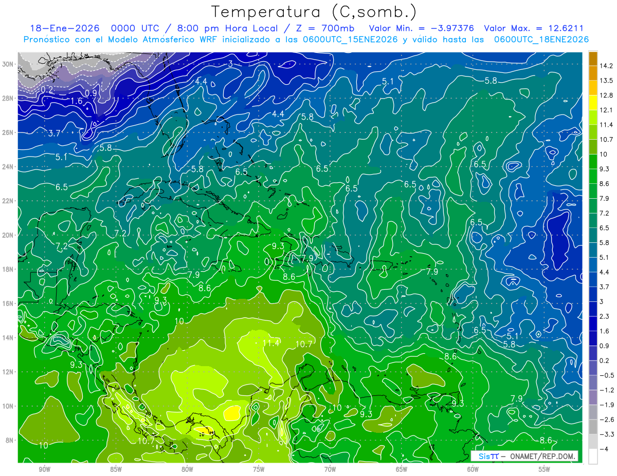
Task: Click the 11.4 contour label on the map
Action: click(270, 343)
